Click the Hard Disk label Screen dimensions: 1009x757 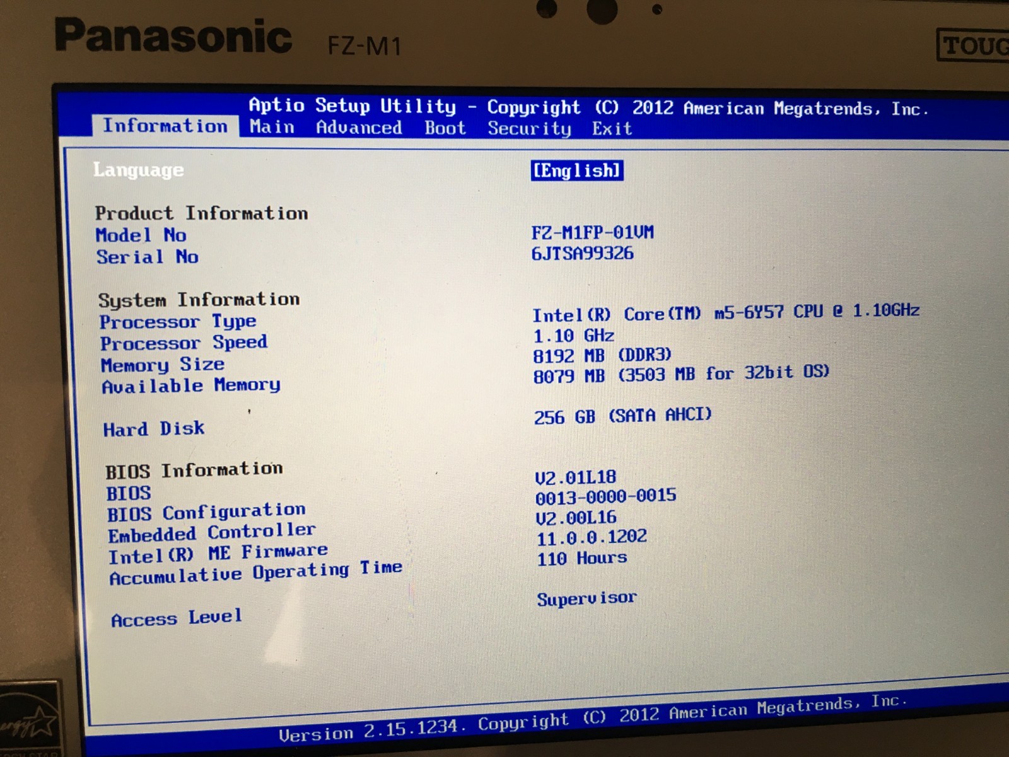(x=154, y=429)
